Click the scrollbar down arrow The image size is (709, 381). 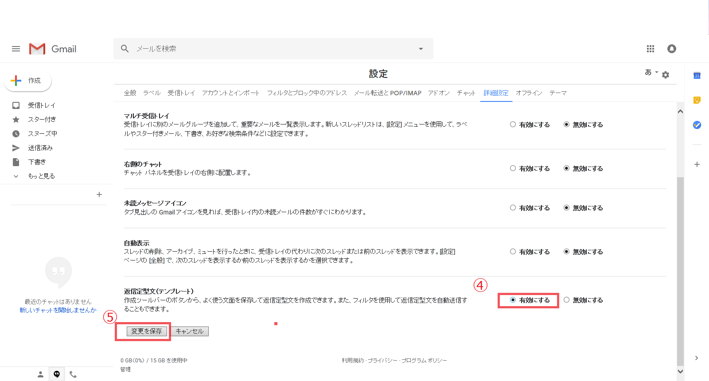click(x=680, y=372)
